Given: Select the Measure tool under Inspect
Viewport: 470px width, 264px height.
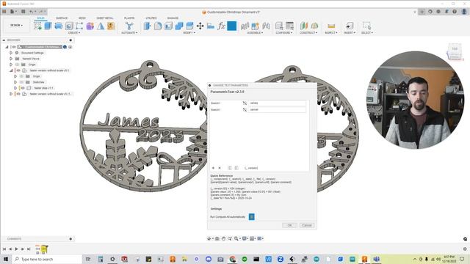Looking at the screenshot, I should pos(331,26).
